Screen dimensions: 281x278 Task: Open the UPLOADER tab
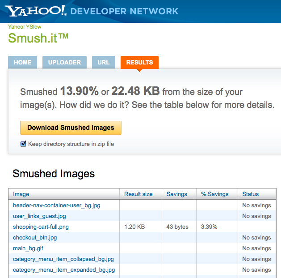tap(64, 62)
